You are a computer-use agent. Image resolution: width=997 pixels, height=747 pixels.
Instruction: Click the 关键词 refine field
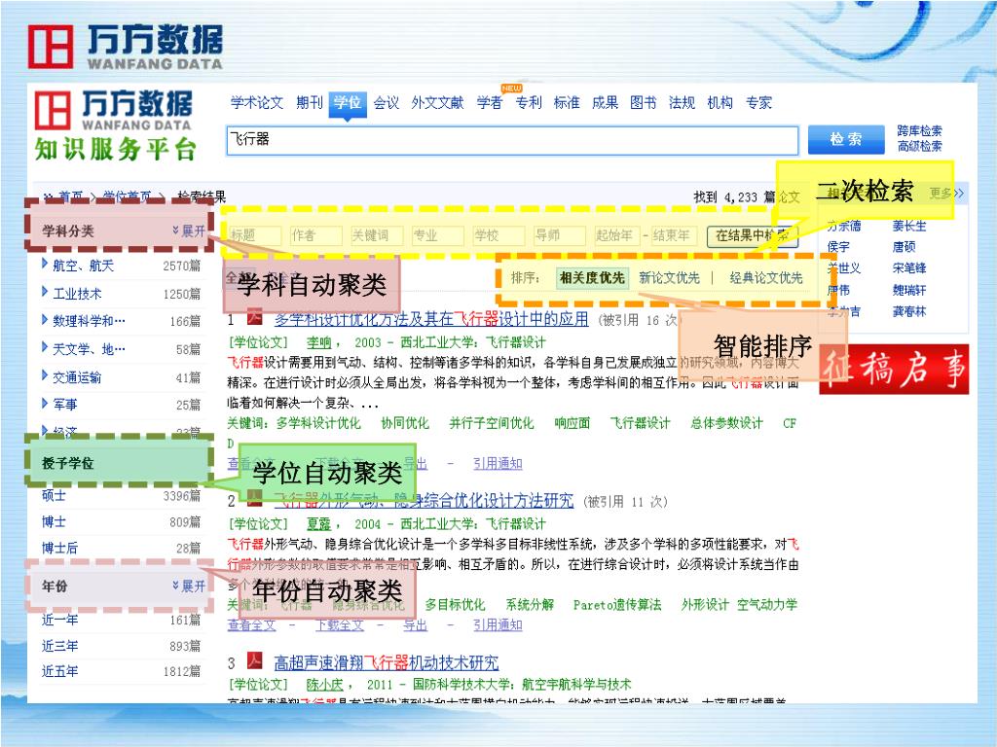coord(377,235)
